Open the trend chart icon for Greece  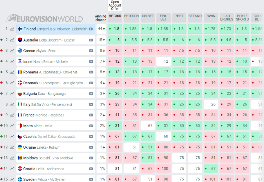pyautogui.click(x=12, y=51)
